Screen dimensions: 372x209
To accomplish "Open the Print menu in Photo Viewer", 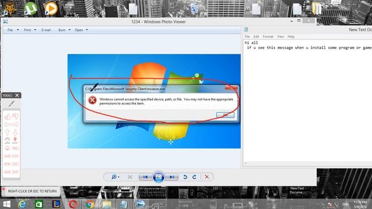I will (27, 30).
